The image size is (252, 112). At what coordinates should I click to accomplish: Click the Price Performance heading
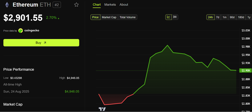pos(19,70)
